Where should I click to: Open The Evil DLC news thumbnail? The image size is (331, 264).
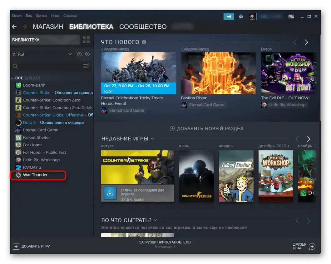289,73
